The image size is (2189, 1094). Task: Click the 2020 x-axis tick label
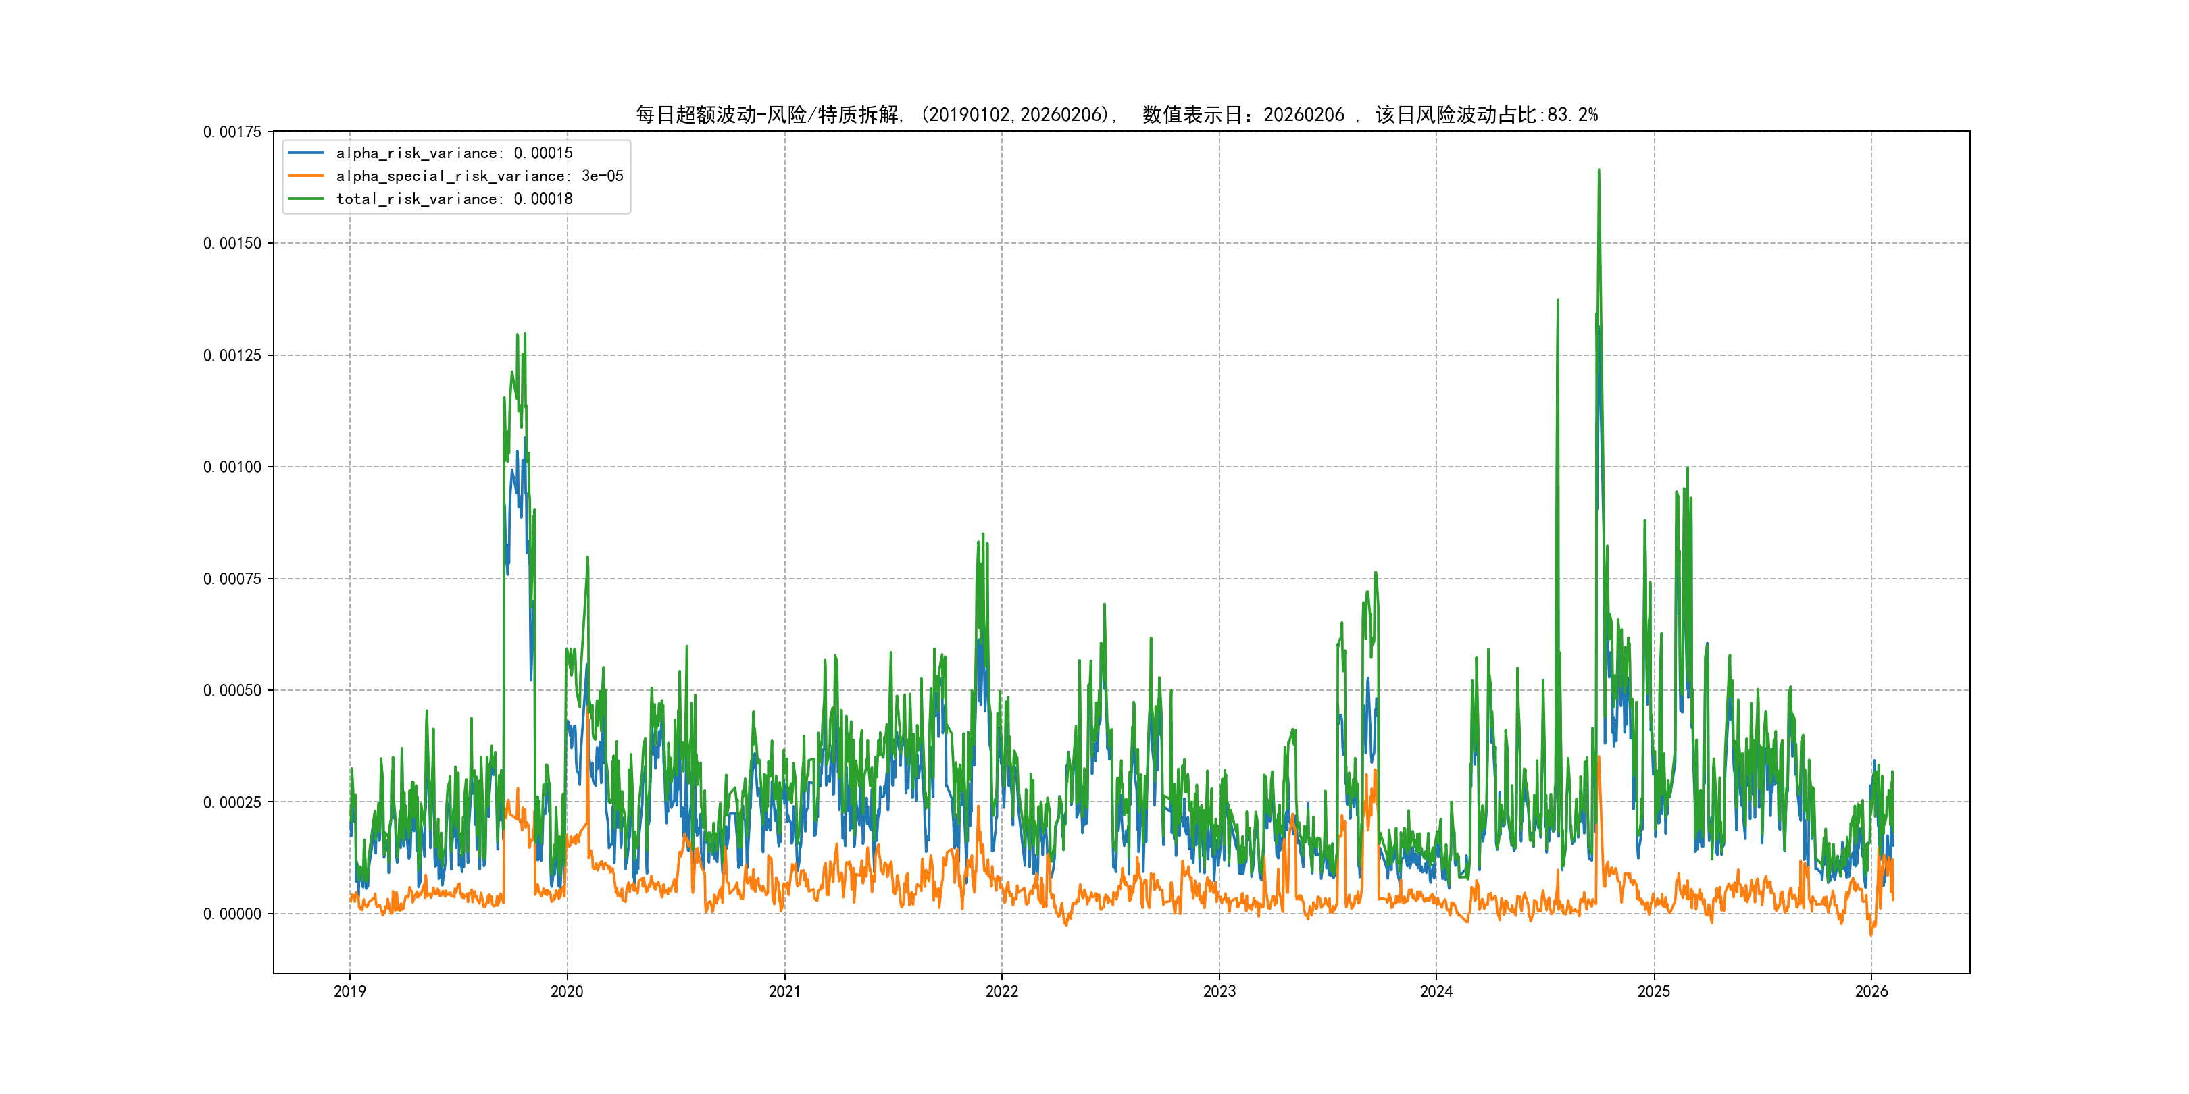567,991
